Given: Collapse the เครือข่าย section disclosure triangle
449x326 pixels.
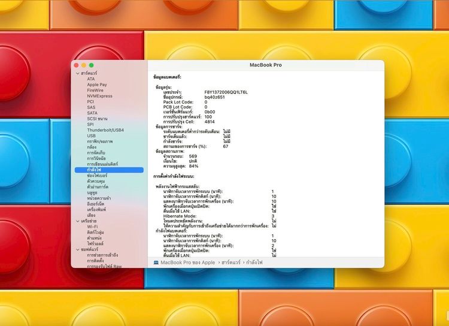Looking at the screenshot, I should click(77, 221).
